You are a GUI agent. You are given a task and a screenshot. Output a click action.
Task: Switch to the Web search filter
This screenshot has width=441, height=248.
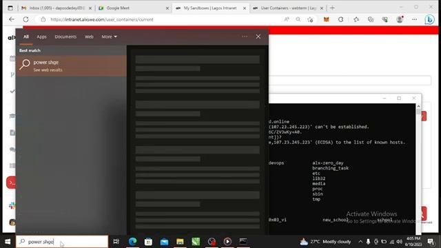tap(89, 37)
